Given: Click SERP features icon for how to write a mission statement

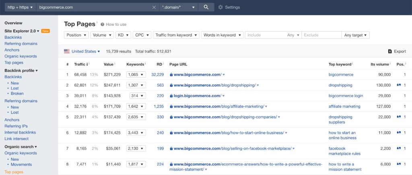Looking at the screenshot, I should [x=399, y=164].
